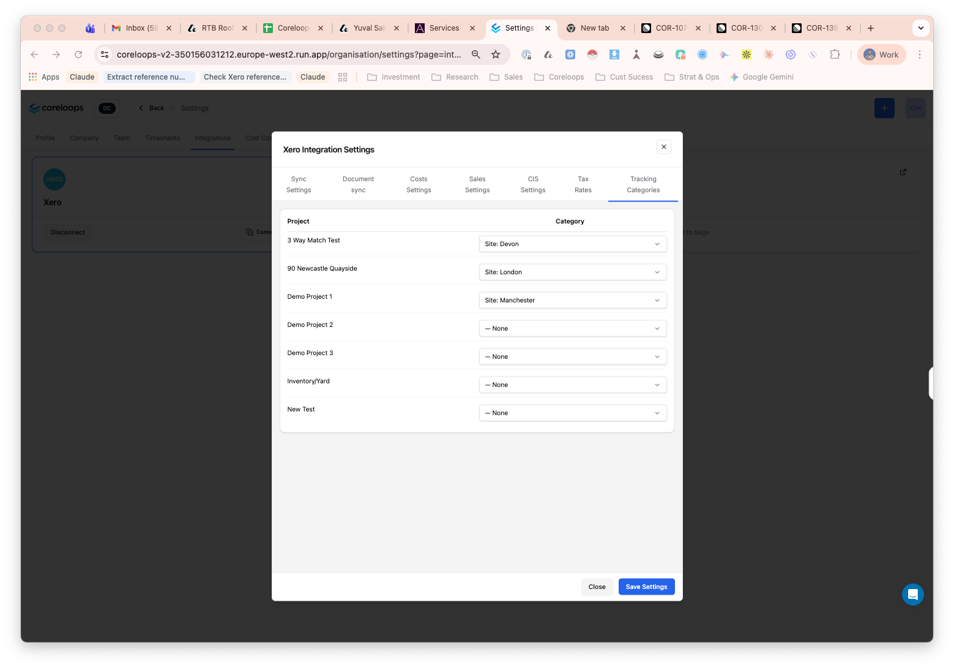The image size is (954, 668).
Task: Open the Chrome extensions puzzle icon
Action: click(835, 54)
